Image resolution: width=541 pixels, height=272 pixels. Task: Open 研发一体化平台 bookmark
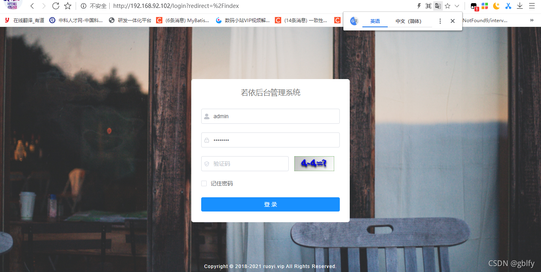click(130, 20)
